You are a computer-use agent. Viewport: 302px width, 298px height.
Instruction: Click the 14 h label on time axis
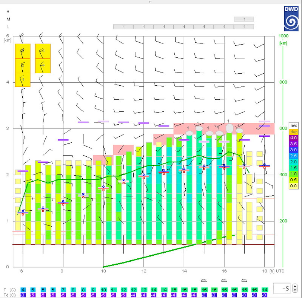coord(184,271)
